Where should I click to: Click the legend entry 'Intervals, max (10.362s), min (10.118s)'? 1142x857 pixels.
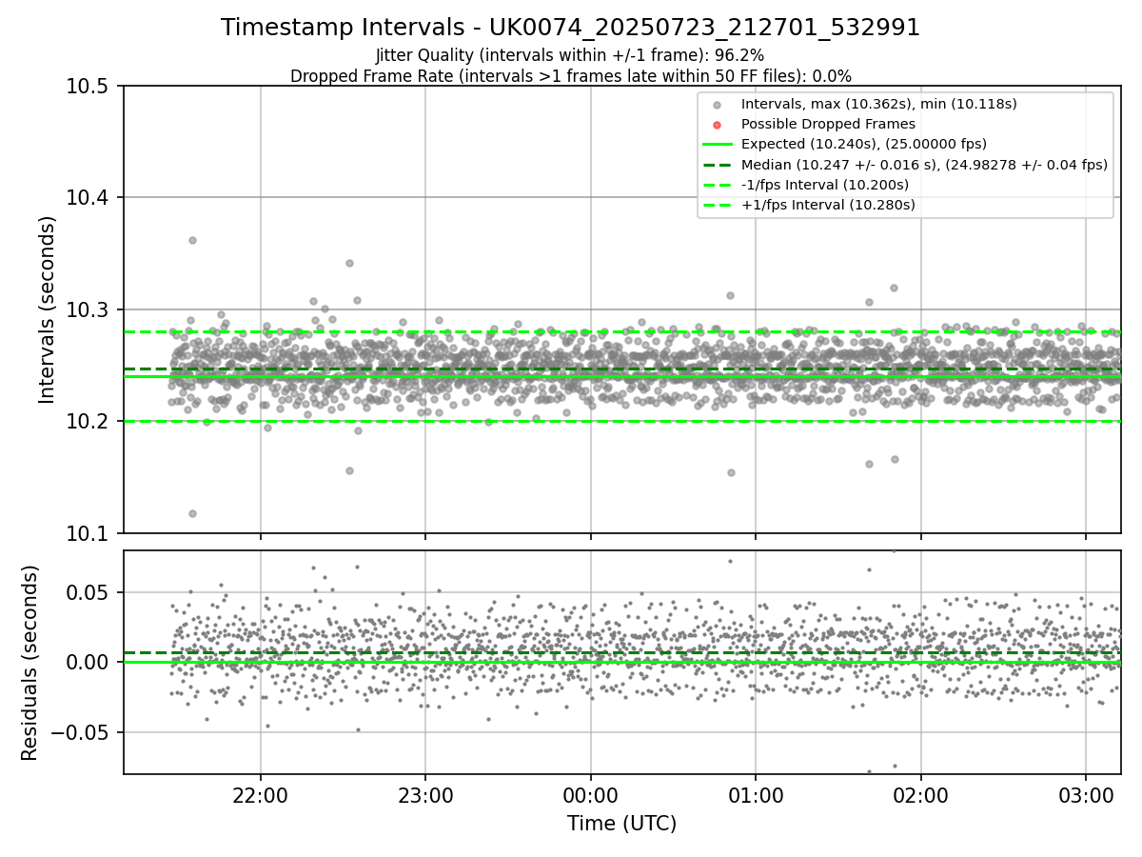click(879, 104)
